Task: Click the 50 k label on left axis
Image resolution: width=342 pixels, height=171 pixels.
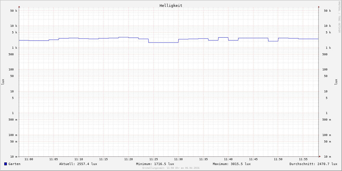Action: coord(14,11)
